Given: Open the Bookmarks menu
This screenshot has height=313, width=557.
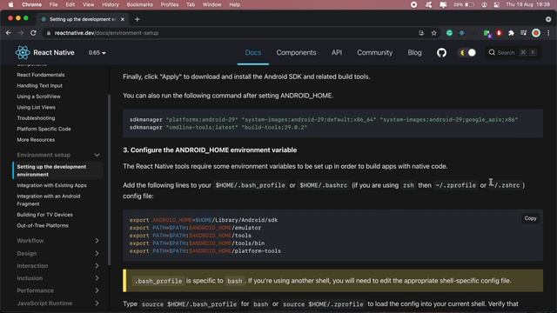Looking at the screenshot, I should tap(139, 4).
